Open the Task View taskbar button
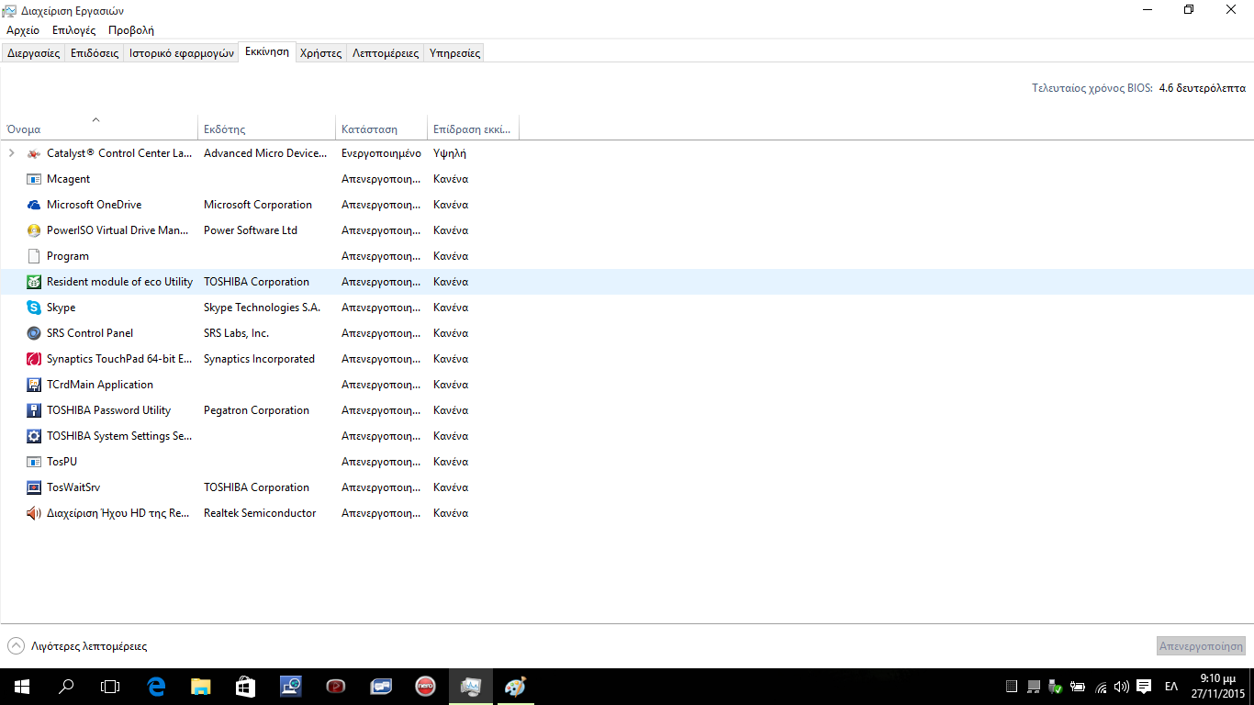Viewport: 1254px width, 705px height. (110, 686)
